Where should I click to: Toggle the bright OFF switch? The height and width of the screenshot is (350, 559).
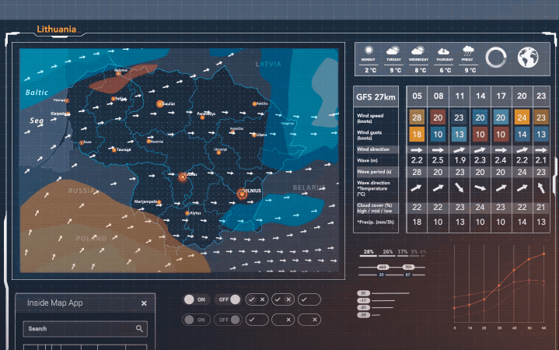228,299
